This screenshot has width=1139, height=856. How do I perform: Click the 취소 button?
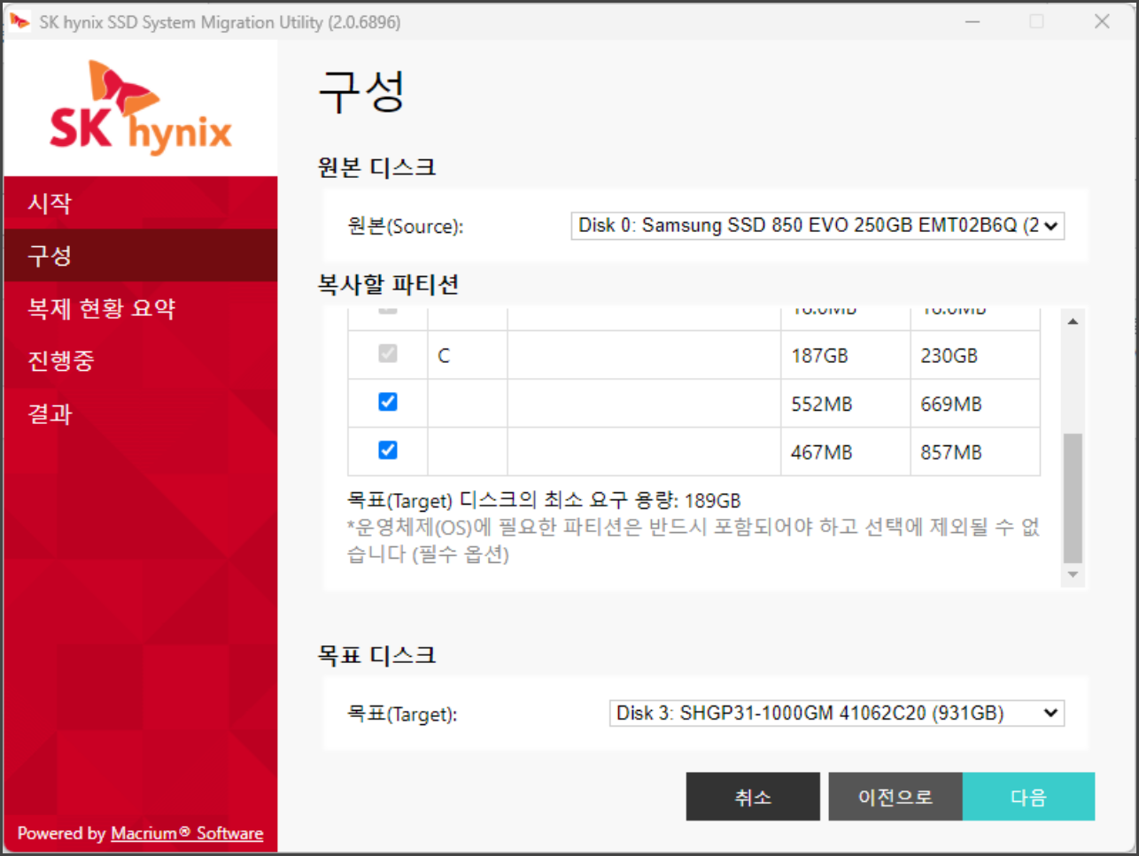point(753,797)
